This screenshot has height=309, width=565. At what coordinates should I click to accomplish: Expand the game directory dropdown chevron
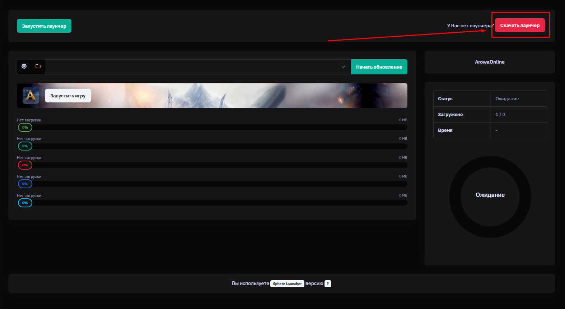(x=343, y=67)
